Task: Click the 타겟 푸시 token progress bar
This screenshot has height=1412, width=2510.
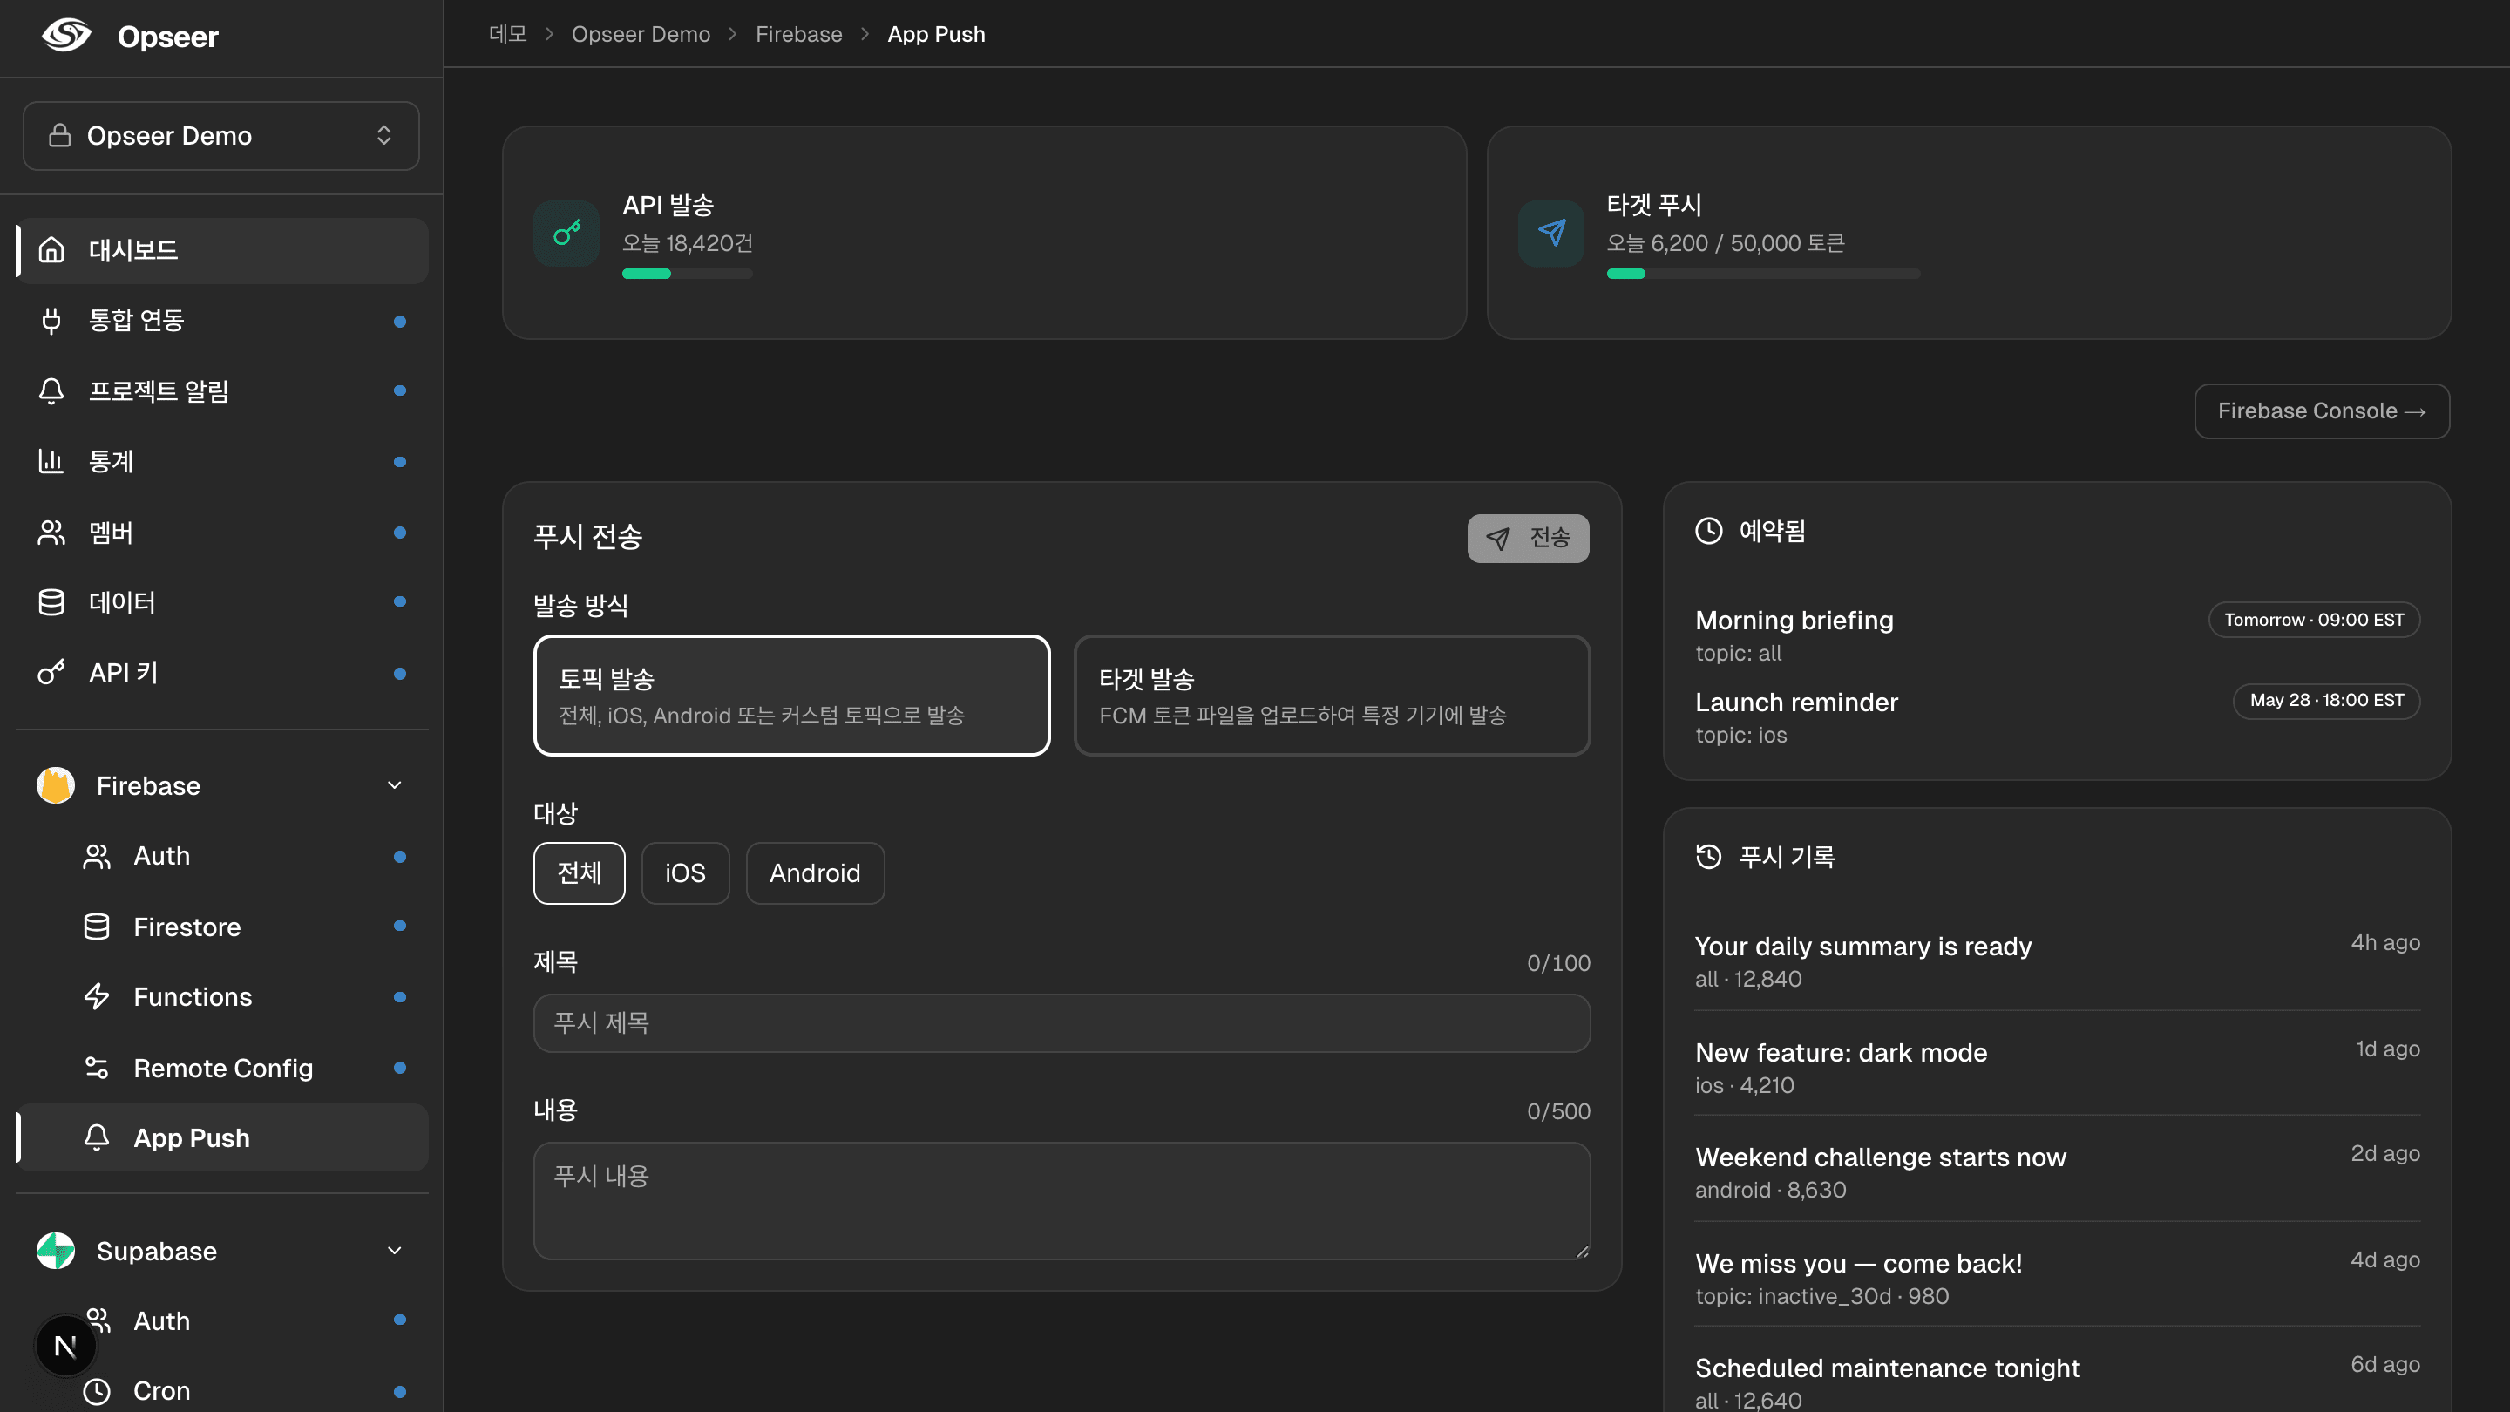Action: click(x=1764, y=274)
